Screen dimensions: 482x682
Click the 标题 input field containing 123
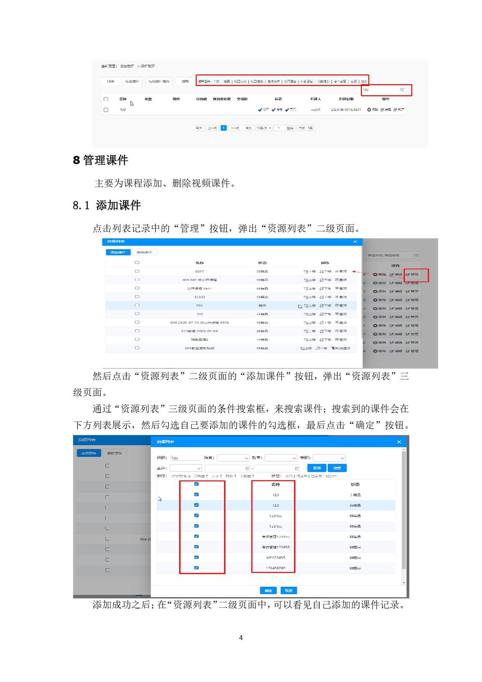click(x=186, y=458)
